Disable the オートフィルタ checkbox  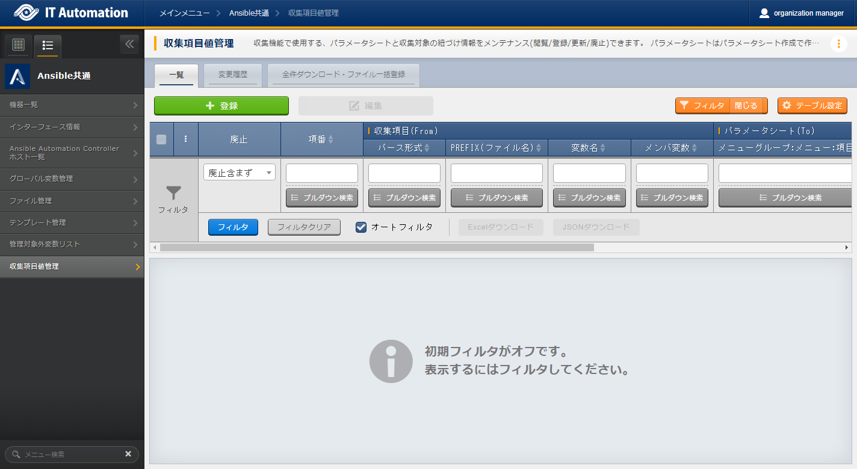(361, 227)
